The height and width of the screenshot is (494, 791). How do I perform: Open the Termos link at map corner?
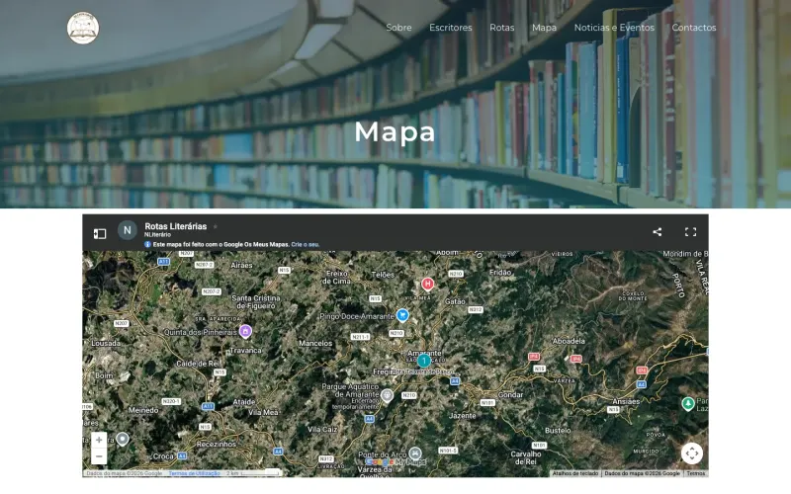pos(696,473)
